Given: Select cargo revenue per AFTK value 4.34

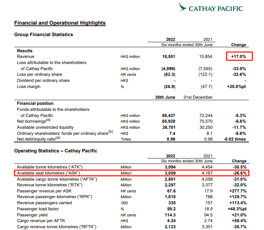Looking at the screenshot, I should tap(171, 221).
